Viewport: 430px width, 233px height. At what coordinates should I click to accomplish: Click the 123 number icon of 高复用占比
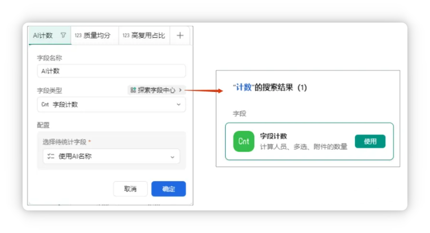click(x=126, y=36)
